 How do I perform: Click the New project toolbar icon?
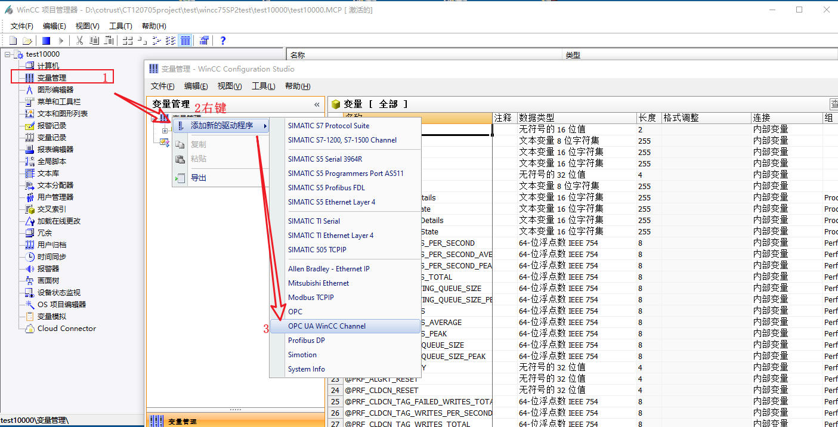(13, 41)
